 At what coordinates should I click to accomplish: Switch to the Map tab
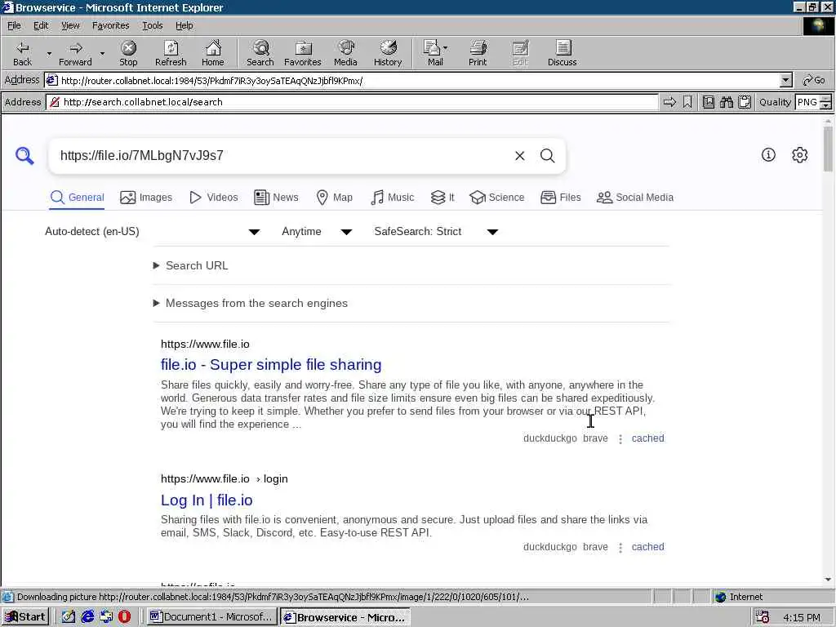point(334,198)
